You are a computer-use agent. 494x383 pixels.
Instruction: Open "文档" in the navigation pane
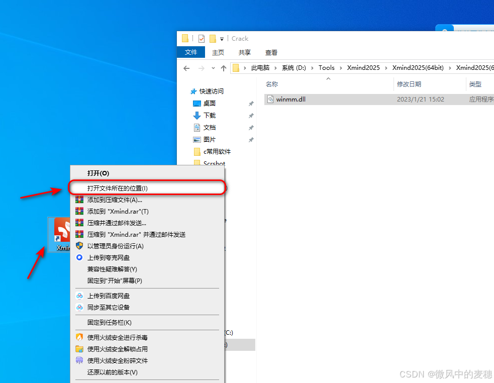tap(204, 127)
